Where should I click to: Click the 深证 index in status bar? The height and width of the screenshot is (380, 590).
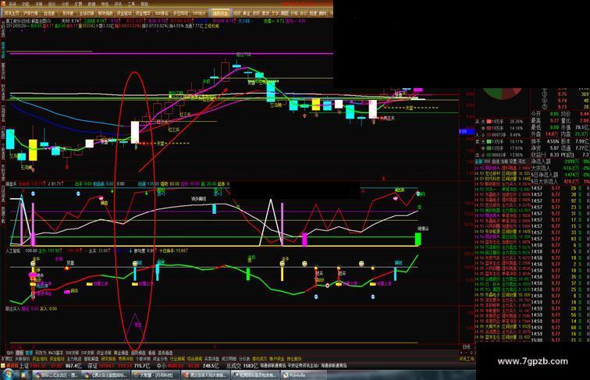(93, 366)
